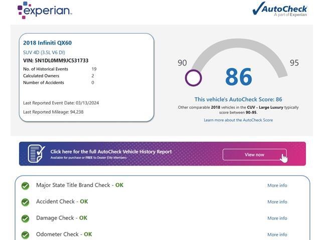The height and width of the screenshot is (240, 321).
Task: Click the Number of Accidents row
Action: tap(59, 82)
